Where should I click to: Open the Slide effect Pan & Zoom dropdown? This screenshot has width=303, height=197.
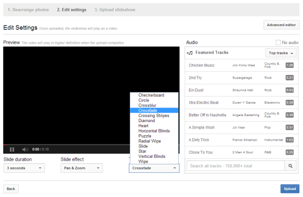pyautogui.click(x=81, y=168)
